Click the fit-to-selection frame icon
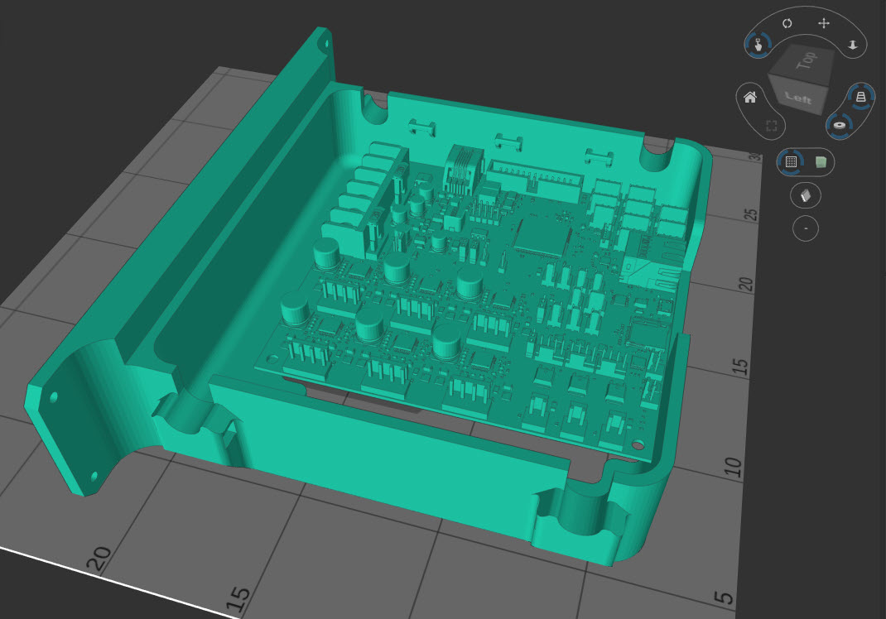This screenshot has height=619, width=886. pyautogui.click(x=771, y=126)
